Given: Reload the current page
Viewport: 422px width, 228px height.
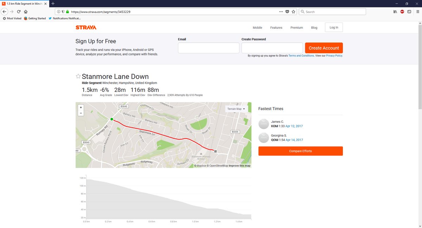Looking at the screenshot, I should (x=19, y=12).
